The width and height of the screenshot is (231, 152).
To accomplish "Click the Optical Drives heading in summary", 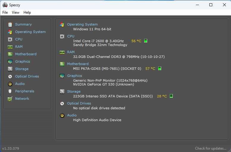I will (x=79, y=103).
